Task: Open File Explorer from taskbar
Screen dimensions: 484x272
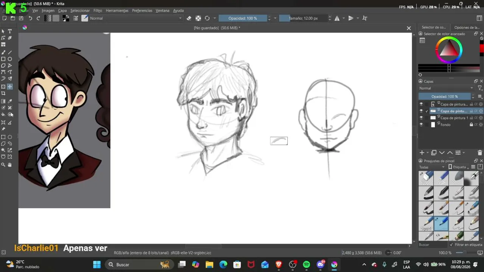Action: pos(209,264)
